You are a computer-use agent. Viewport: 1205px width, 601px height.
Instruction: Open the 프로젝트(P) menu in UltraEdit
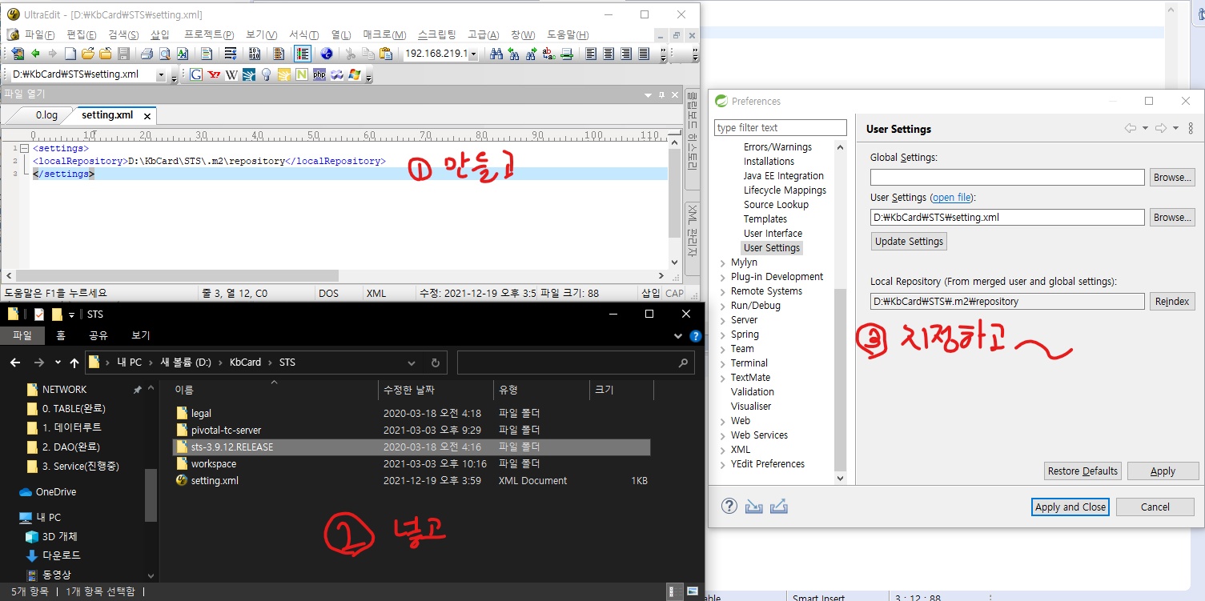point(209,34)
